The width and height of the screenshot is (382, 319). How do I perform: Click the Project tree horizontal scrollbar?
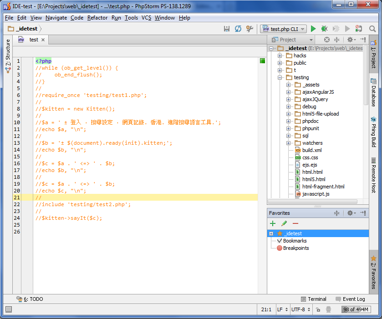pos(313,202)
